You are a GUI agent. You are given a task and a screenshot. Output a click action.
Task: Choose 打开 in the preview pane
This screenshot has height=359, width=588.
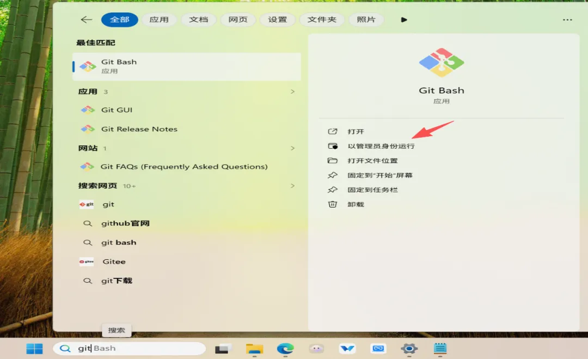point(356,132)
